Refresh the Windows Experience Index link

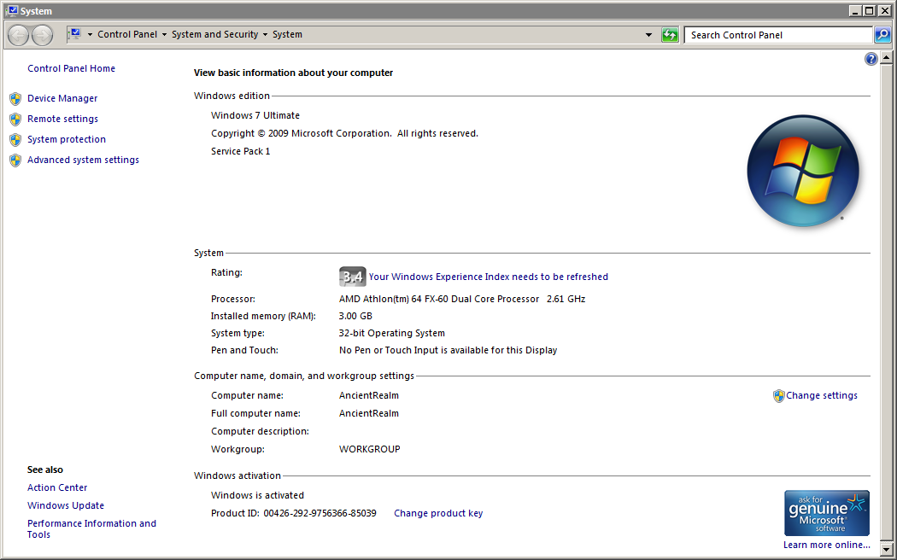(488, 277)
